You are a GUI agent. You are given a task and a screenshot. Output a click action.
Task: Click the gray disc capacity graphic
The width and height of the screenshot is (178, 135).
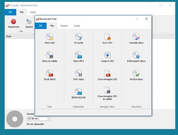tap(15, 119)
